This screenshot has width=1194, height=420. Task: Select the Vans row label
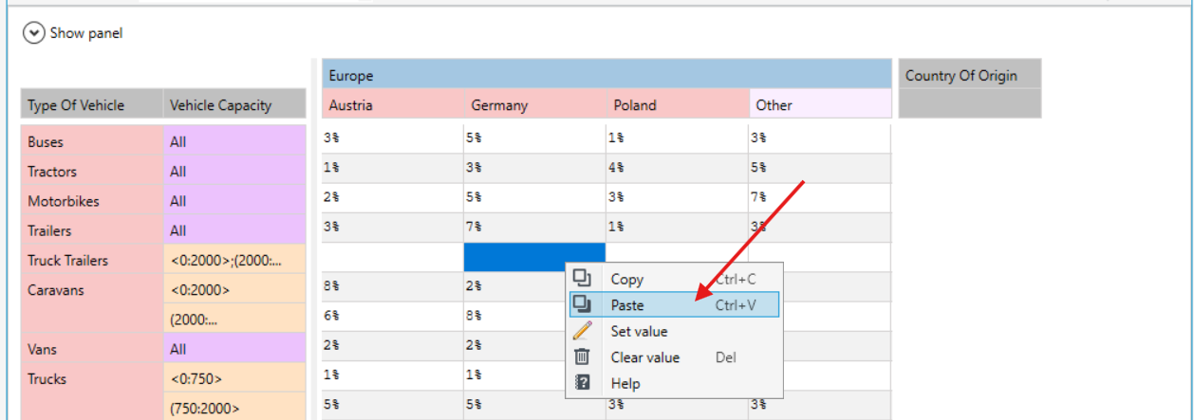click(x=92, y=349)
